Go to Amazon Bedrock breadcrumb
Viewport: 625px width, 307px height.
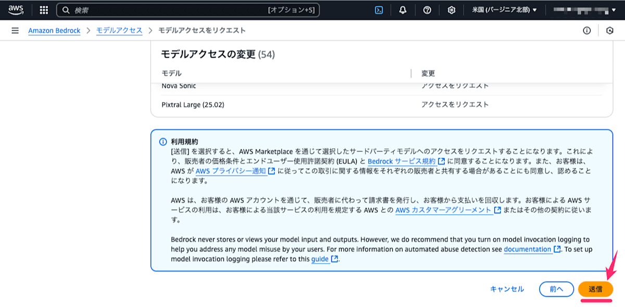54,31
